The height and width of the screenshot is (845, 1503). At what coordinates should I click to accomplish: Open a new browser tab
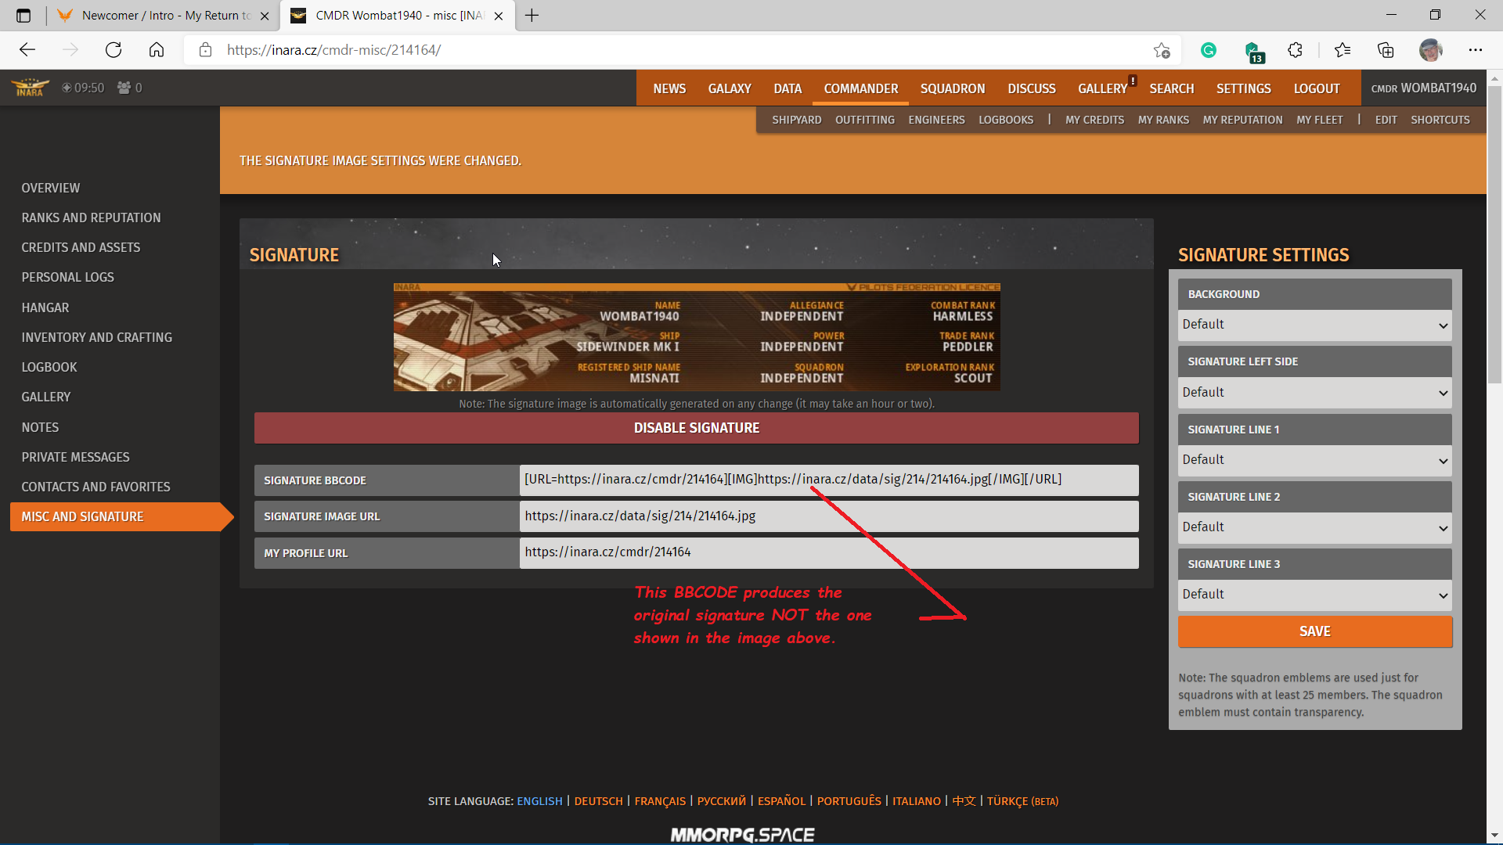point(532,16)
